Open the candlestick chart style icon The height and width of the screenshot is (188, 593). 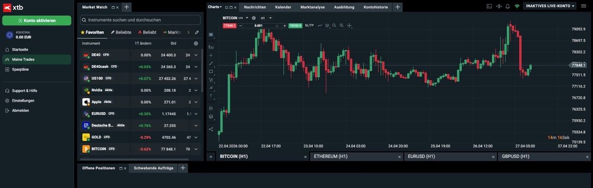tap(327, 25)
